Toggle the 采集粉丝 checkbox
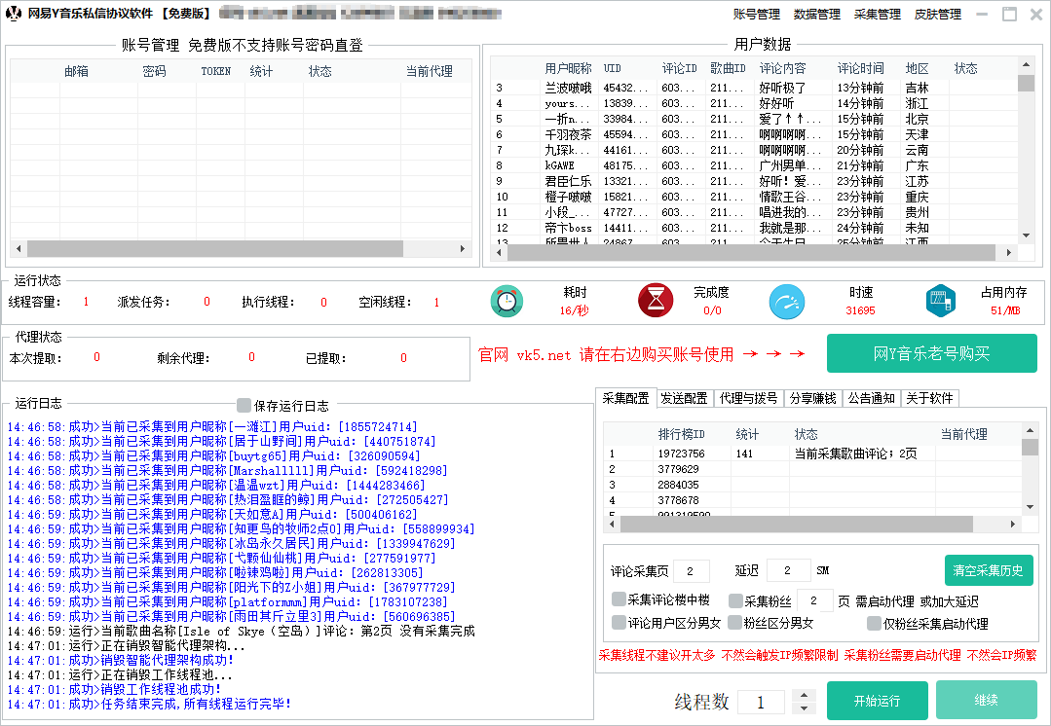 [x=736, y=600]
